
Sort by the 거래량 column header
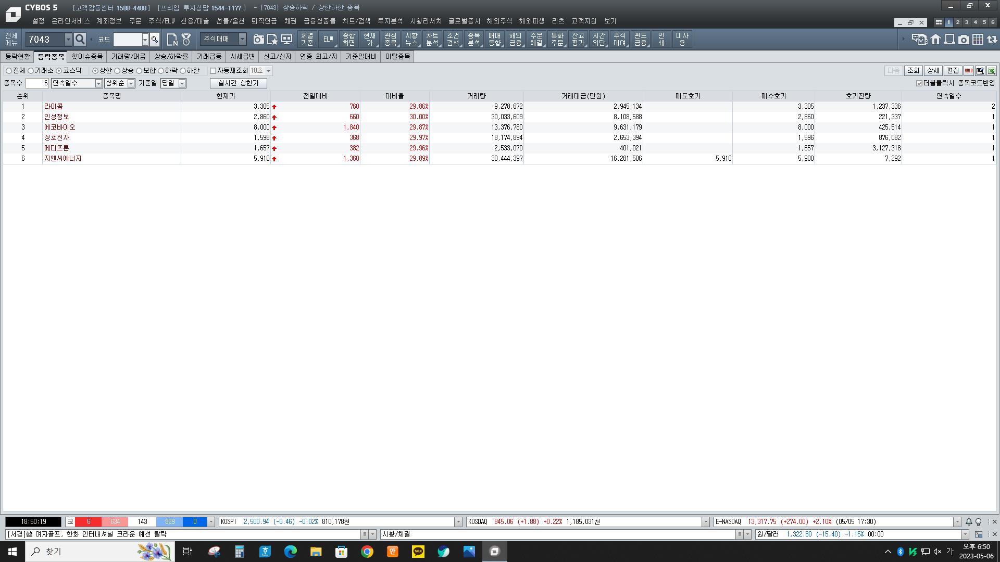(x=477, y=96)
